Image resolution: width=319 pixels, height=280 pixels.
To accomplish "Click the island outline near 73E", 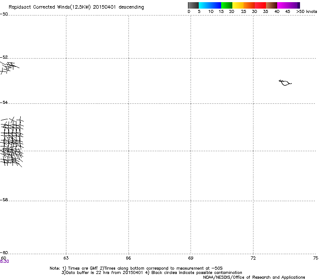I will pos(285,83).
